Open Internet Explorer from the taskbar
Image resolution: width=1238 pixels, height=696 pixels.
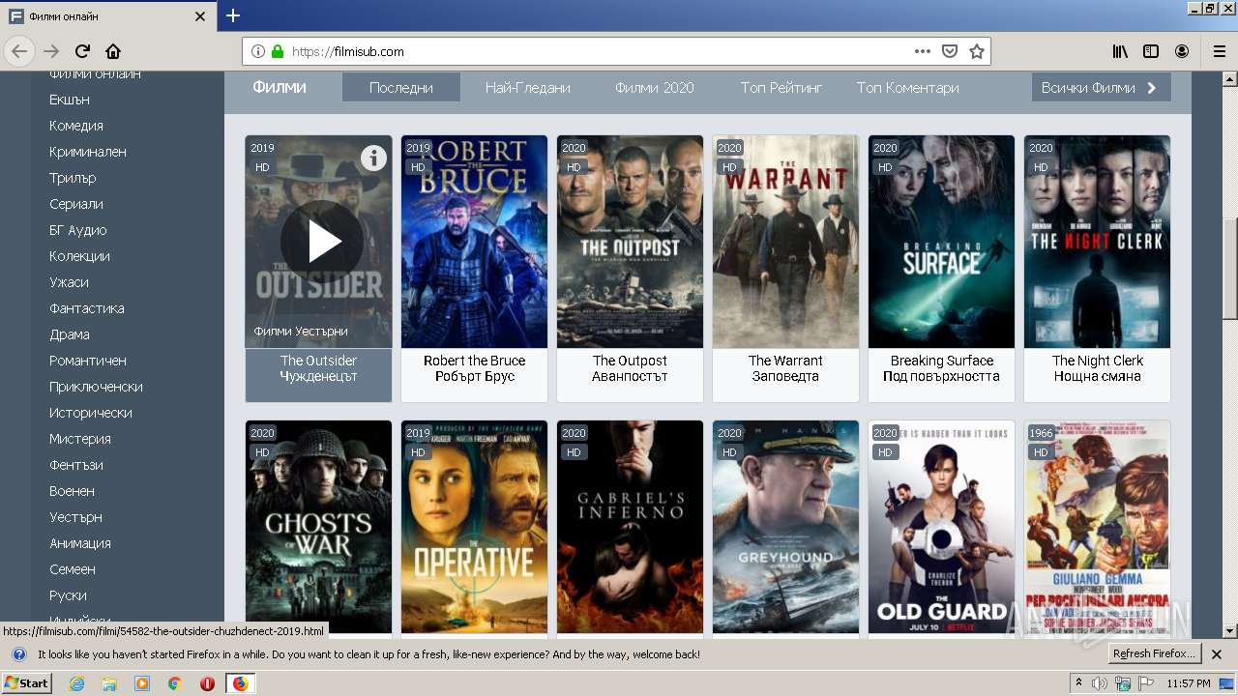click(x=76, y=683)
